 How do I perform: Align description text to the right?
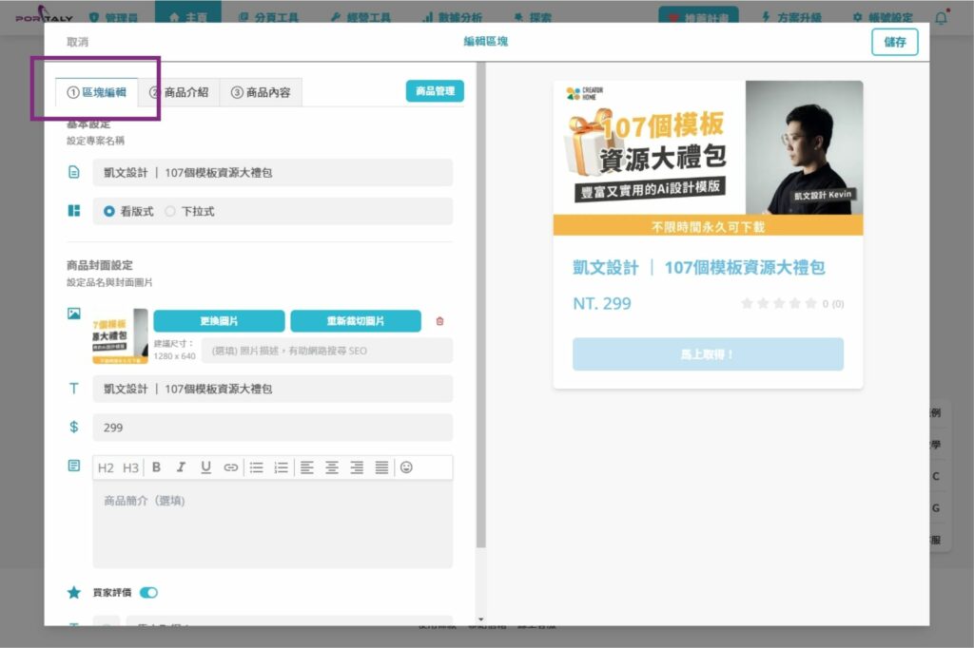click(357, 467)
